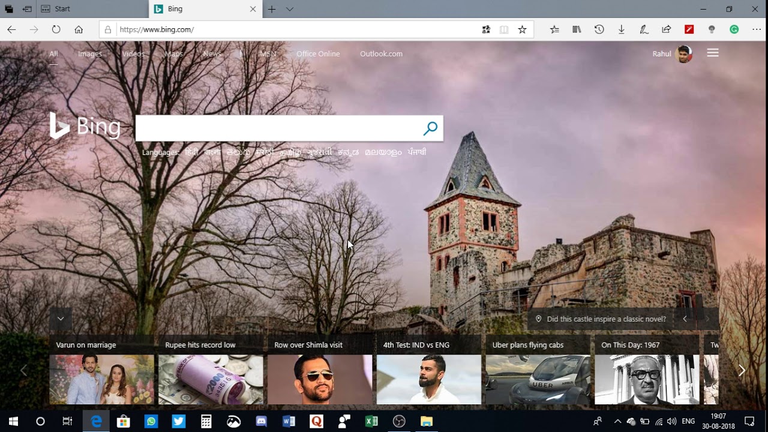Open the Downloads icon
Image resolution: width=768 pixels, height=432 pixels.
(622, 29)
